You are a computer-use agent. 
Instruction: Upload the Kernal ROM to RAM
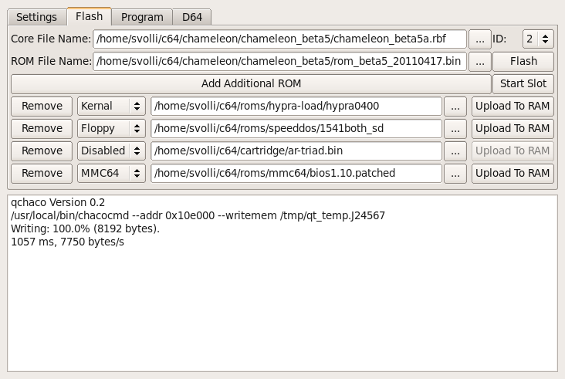pos(513,106)
